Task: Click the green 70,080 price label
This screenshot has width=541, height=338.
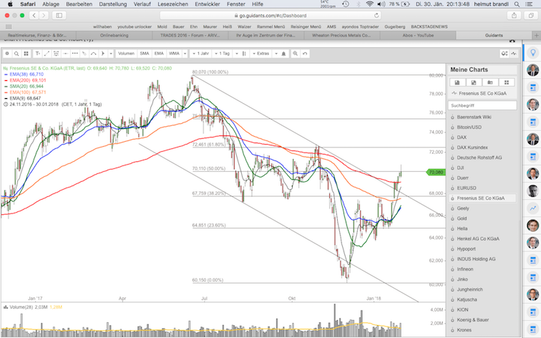Action: pos(436,172)
